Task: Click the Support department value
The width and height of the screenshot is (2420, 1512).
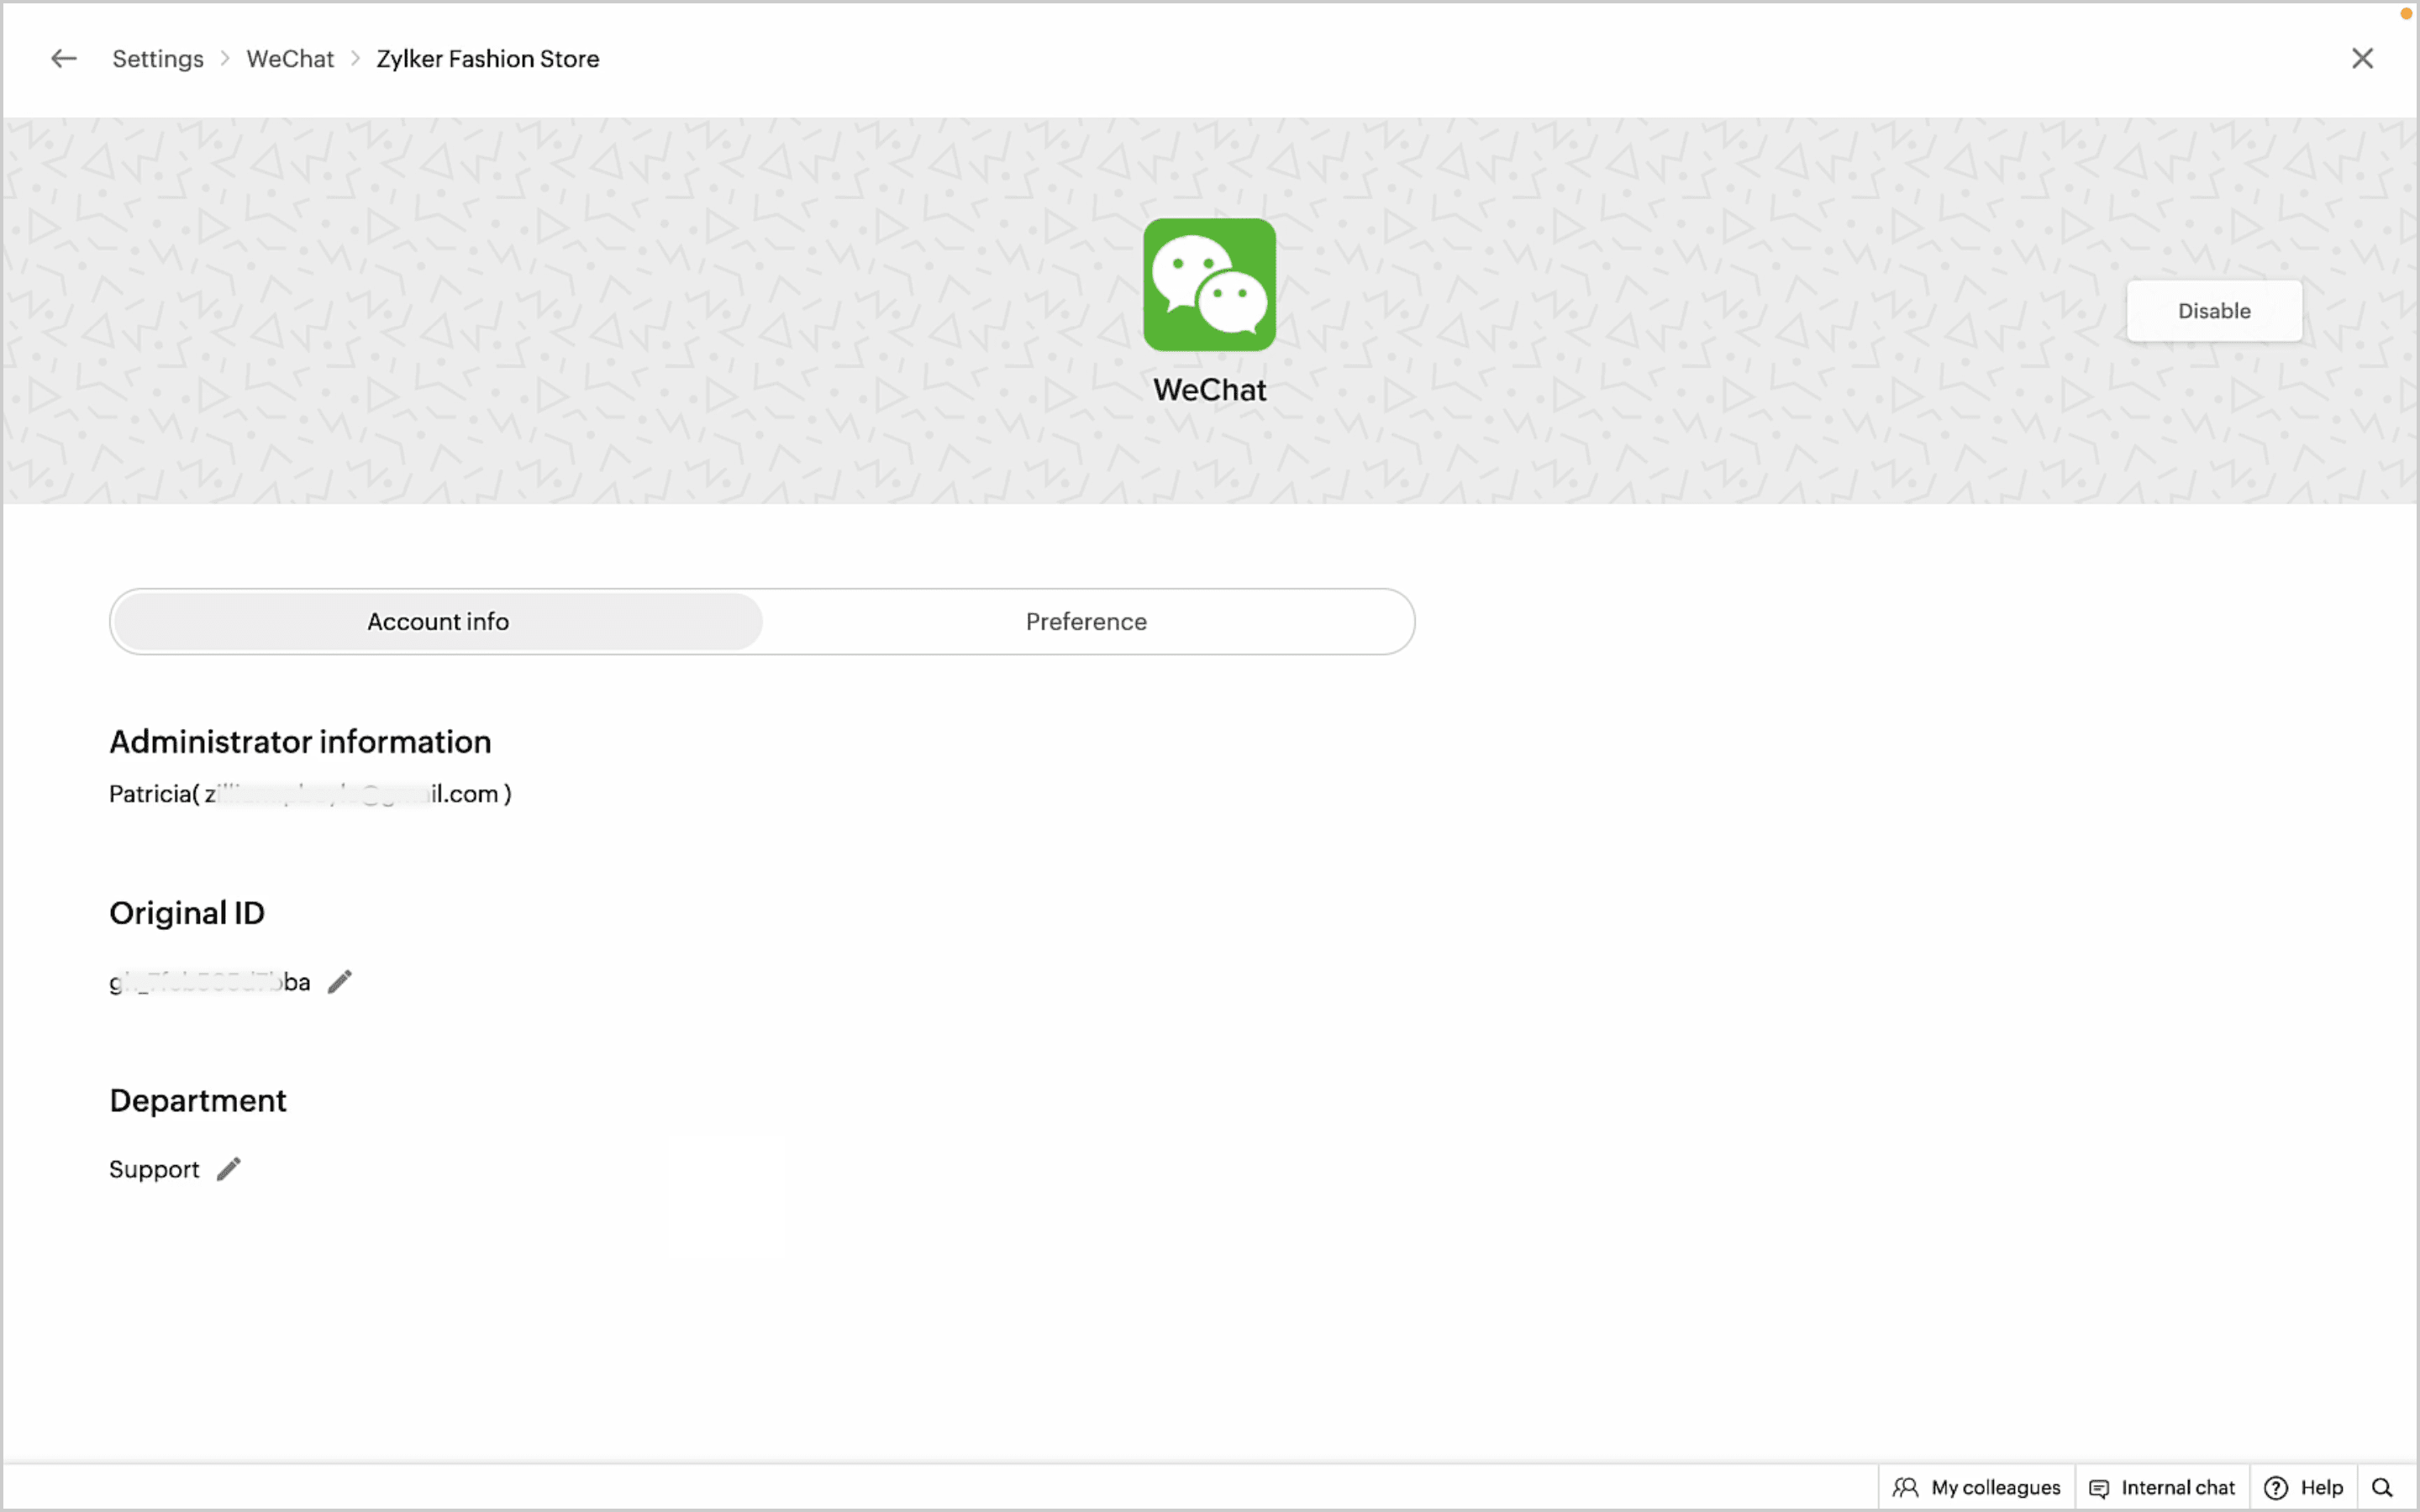Action: coord(154,1169)
